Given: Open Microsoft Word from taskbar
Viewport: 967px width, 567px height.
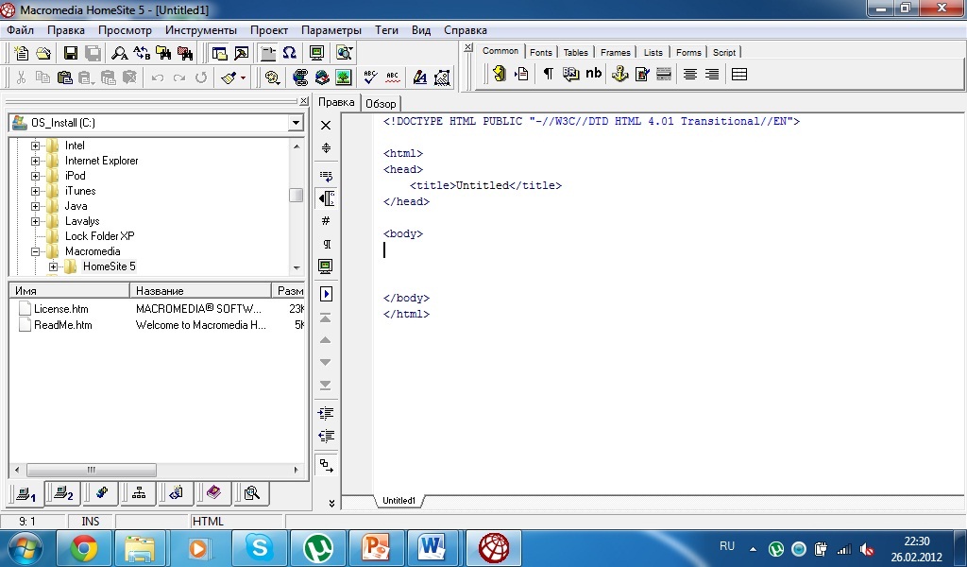Looking at the screenshot, I should click(432, 548).
